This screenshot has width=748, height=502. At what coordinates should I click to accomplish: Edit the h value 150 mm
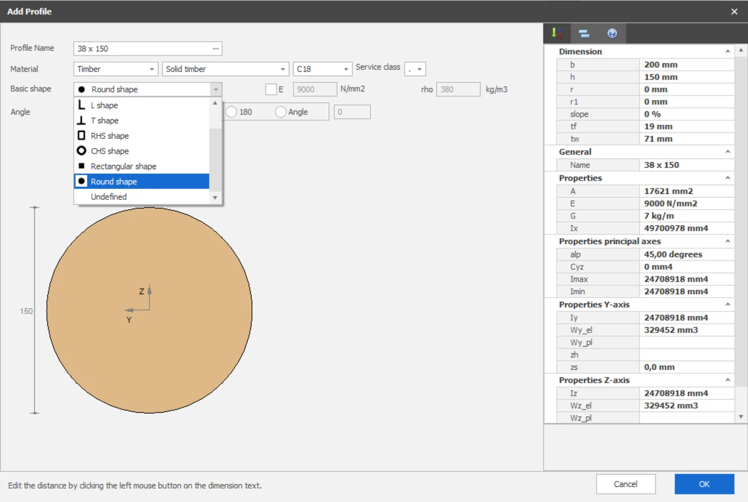[x=686, y=77]
